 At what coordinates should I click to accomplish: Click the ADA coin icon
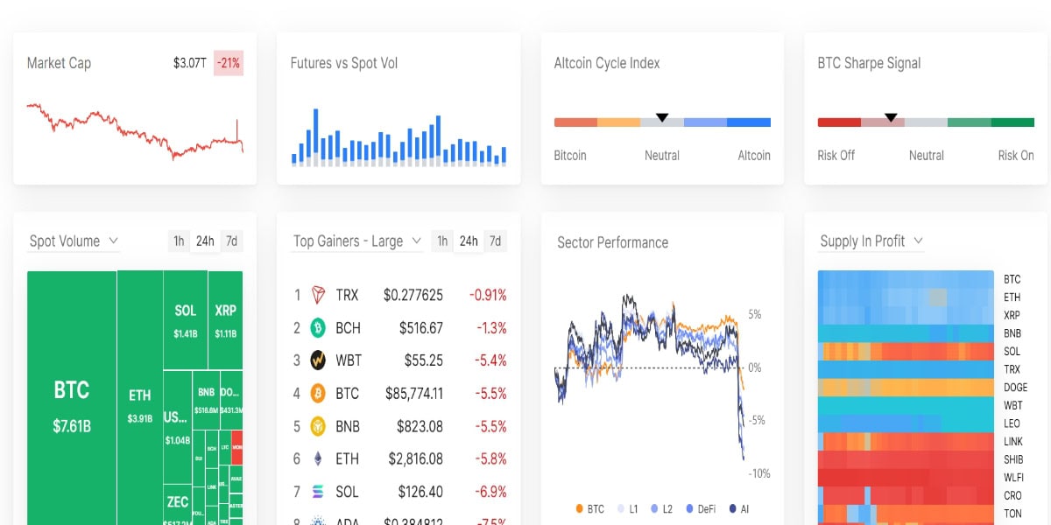318,520
